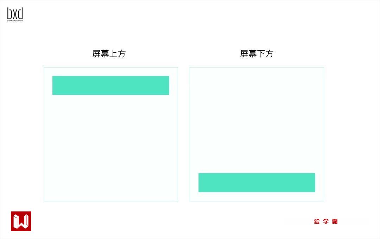The height and width of the screenshot is (239, 380).
Task: Click the right end of the 屏幕下方 green bar
Action: [312, 182]
